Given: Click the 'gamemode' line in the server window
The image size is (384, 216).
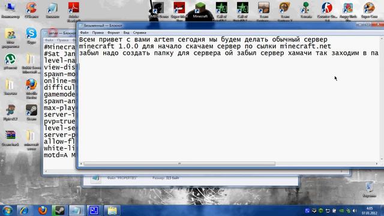Looking at the screenshot, I should (59, 95).
